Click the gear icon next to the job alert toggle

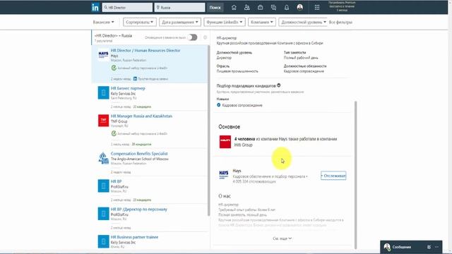pyautogui.click(x=206, y=37)
